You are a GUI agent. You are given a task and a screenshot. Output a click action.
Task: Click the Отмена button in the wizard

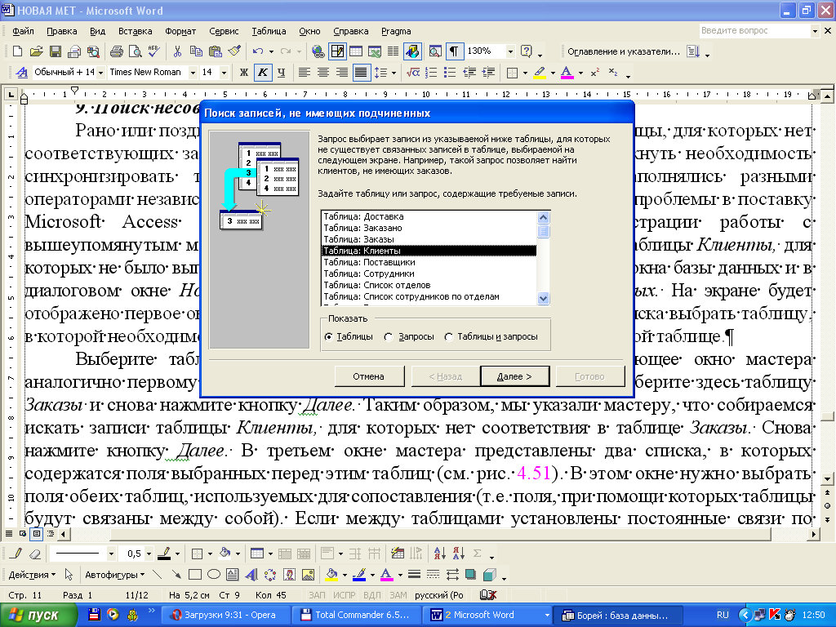[368, 376]
